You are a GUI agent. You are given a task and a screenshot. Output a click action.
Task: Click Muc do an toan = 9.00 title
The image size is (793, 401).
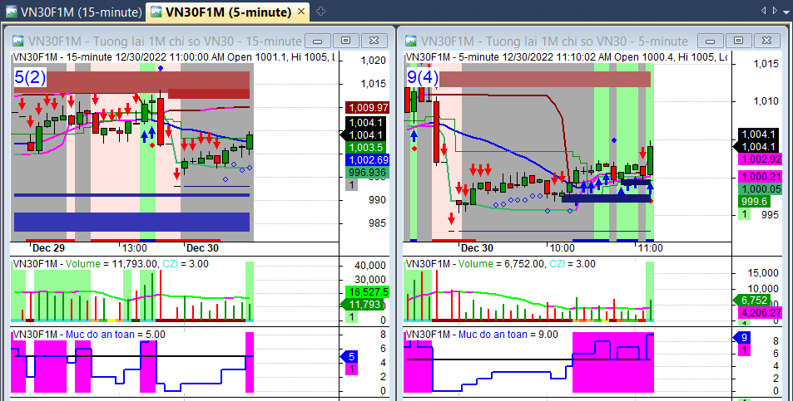click(508, 335)
